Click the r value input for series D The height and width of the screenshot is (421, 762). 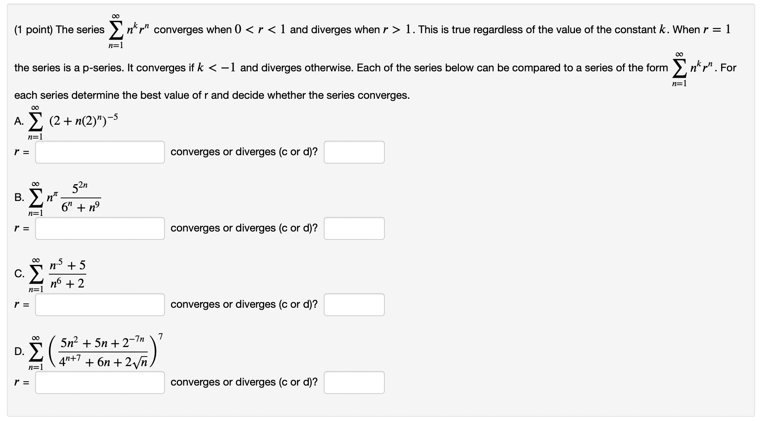pyautogui.click(x=99, y=382)
